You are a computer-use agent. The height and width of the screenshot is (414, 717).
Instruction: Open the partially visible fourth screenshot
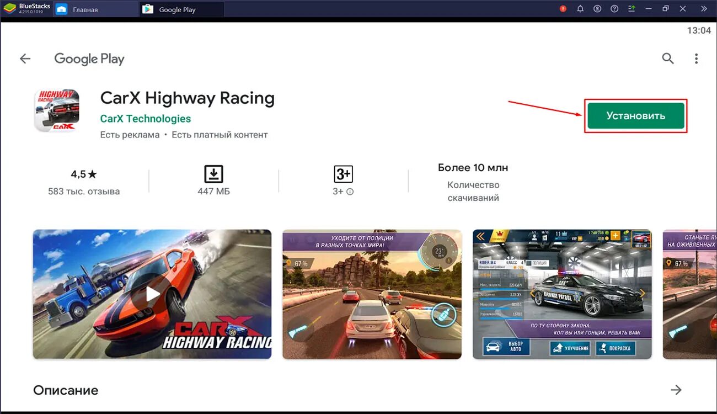point(689,294)
